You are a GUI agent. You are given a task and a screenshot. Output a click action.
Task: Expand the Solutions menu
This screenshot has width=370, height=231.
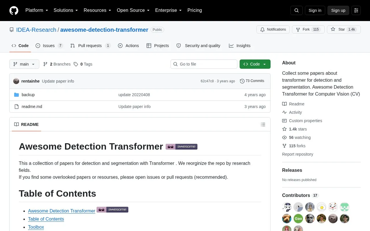click(x=66, y=10)
